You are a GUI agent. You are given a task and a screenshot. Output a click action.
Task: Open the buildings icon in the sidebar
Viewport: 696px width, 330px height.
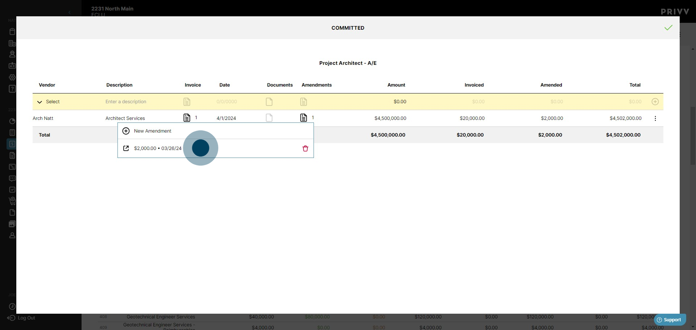tap(12, 43)
